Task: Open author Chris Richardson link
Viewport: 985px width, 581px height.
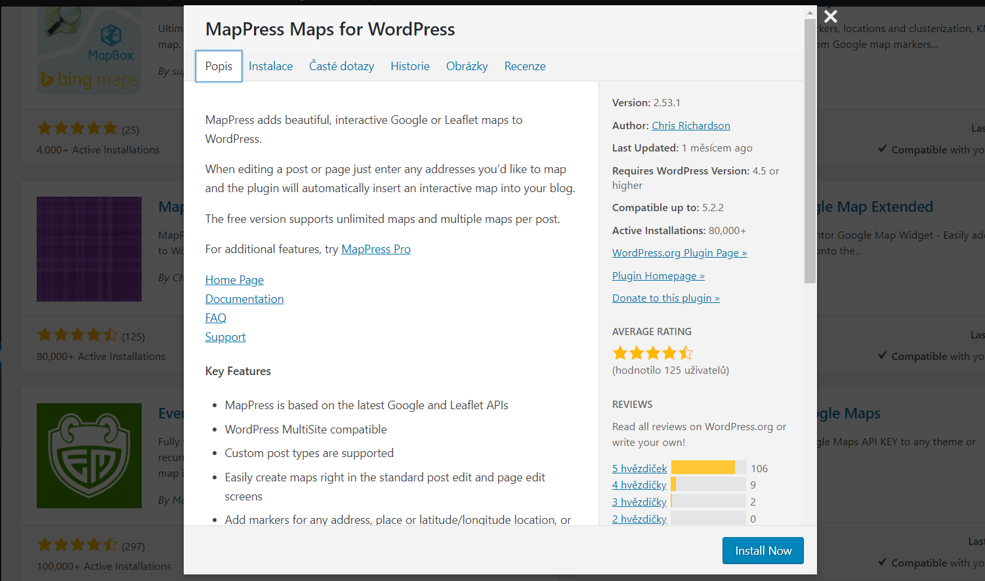Action: tap(691, 126)
